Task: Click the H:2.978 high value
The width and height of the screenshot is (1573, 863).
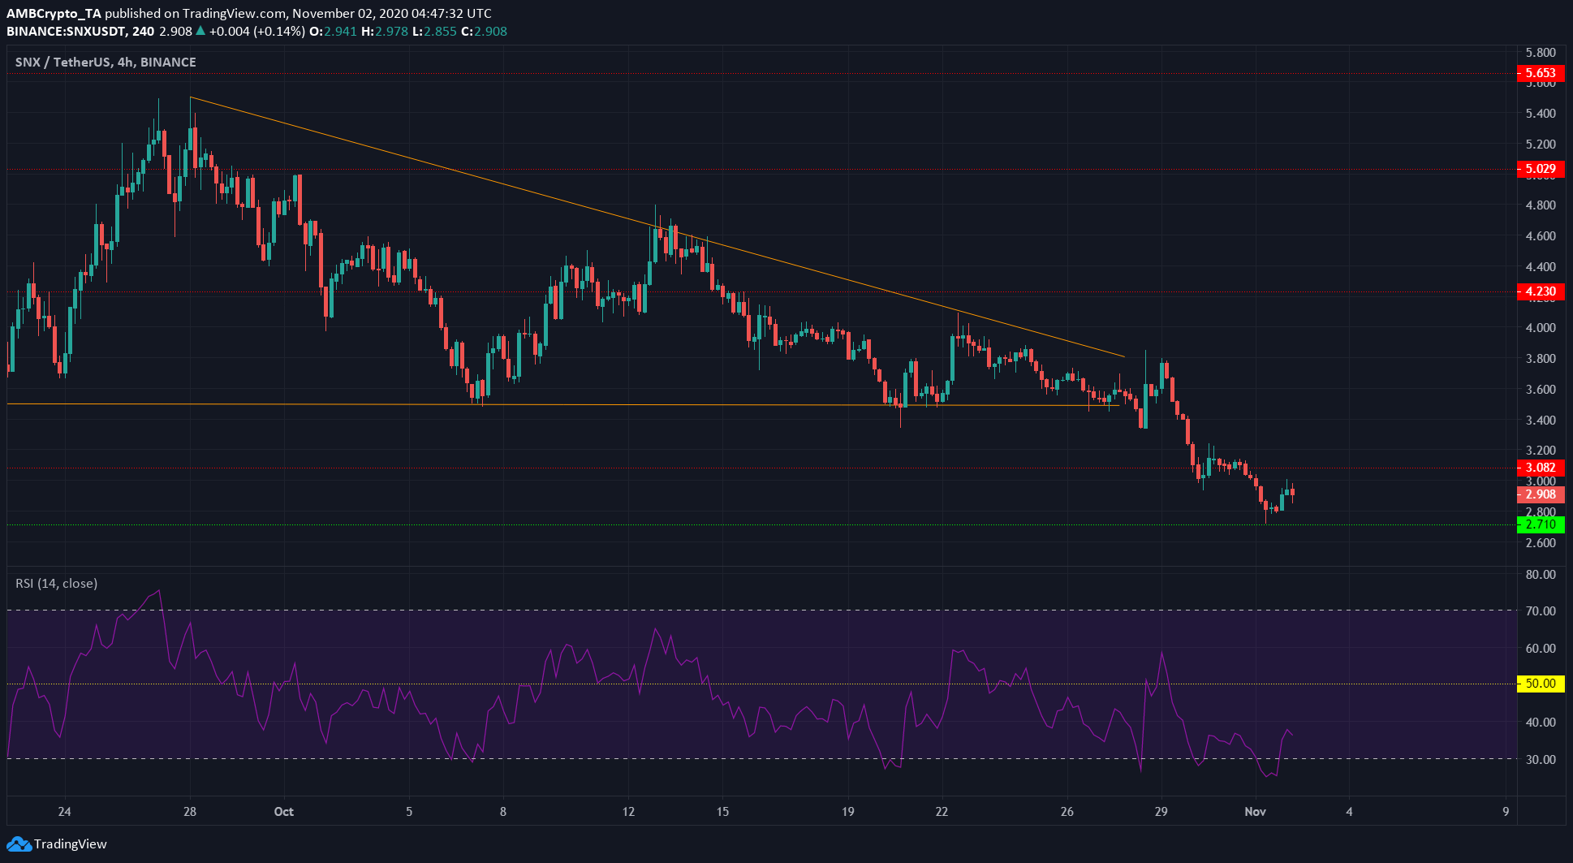Action: click(384, 31)
